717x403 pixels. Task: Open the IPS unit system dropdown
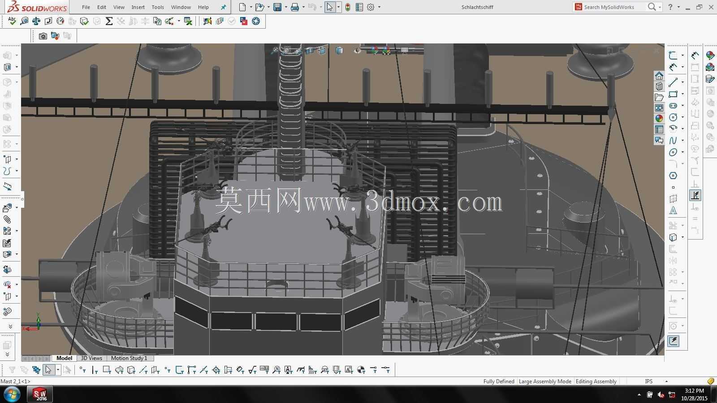(x=666, y=382)
